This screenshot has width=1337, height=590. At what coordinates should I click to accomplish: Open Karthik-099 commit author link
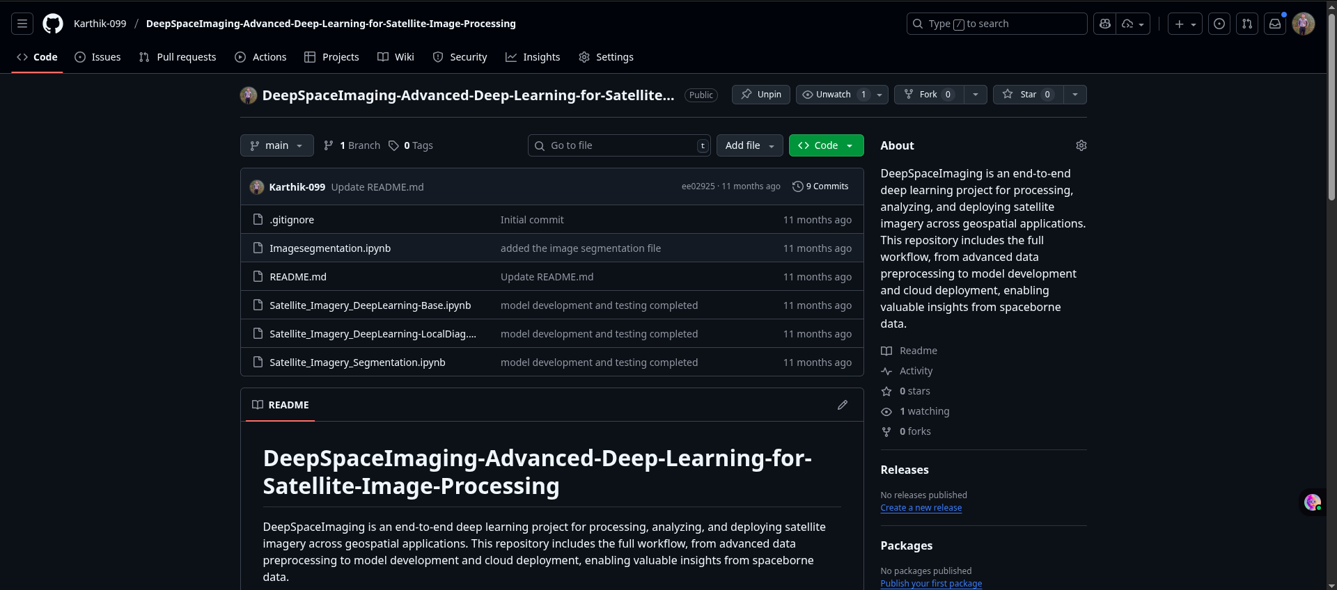297,187
